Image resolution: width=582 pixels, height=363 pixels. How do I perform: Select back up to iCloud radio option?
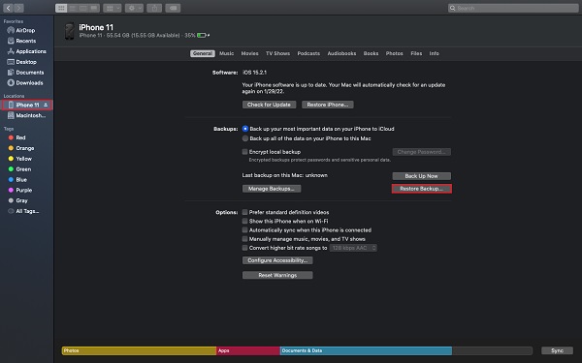[x=245, y=129]
